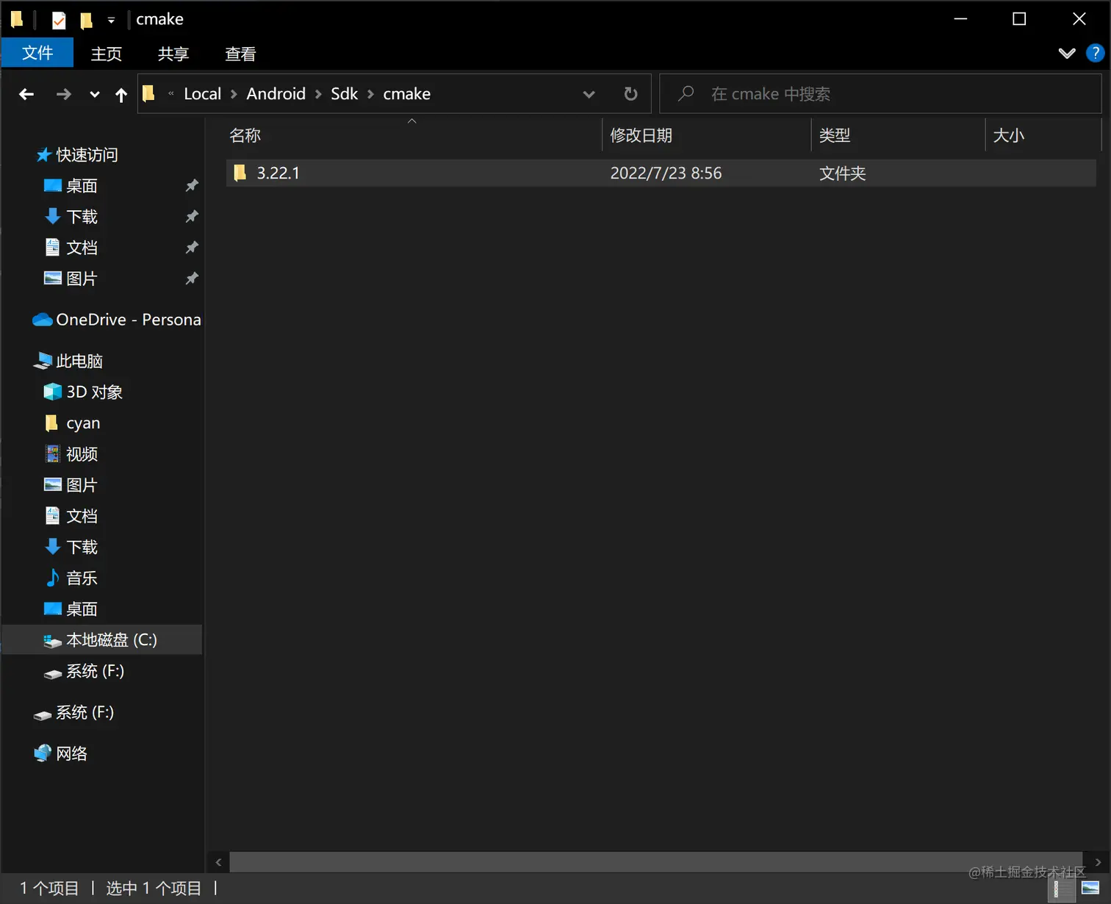The width and height of the screenshot is (1111, 904).
Task: Click Android in the address breadcrumb
Action: [x=276, y=94]
